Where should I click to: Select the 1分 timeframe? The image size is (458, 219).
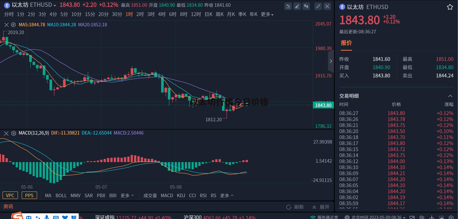[x=21, y=14]
